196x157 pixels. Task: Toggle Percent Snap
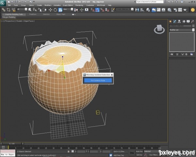pyautogui.click(x=102, y=9)
